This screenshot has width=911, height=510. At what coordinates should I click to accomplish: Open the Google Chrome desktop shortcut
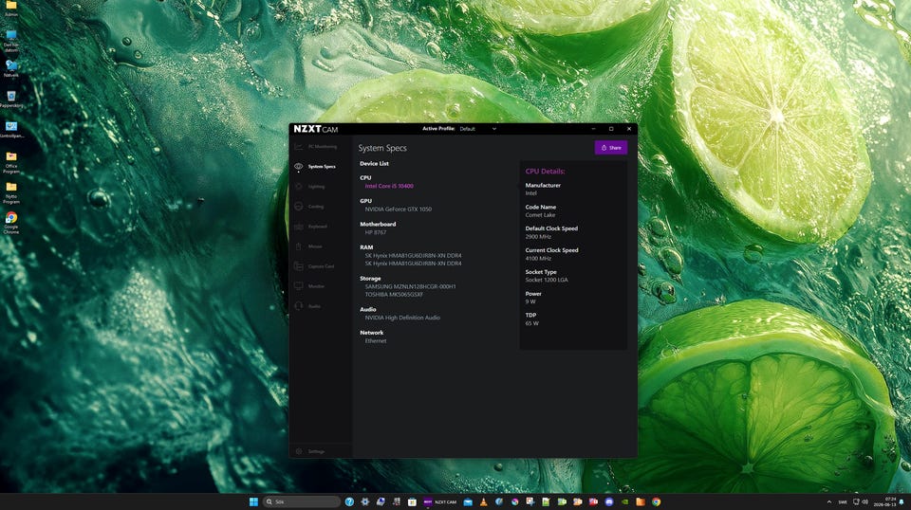[11, 222]
